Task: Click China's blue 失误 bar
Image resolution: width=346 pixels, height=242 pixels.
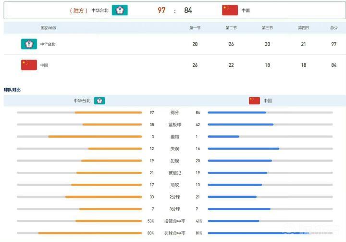Action: click(243, 149)
